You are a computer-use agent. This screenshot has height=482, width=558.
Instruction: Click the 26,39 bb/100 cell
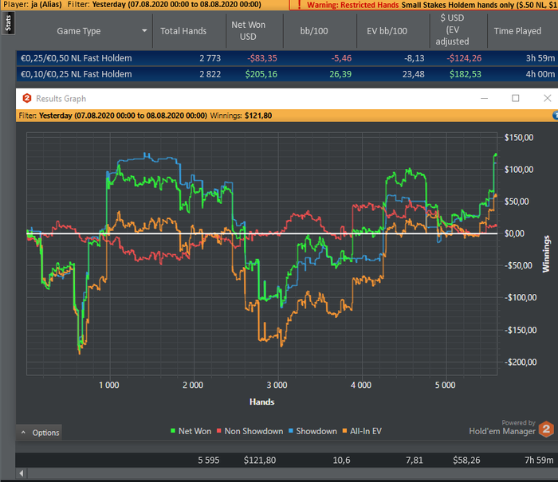tap(340, 74)
